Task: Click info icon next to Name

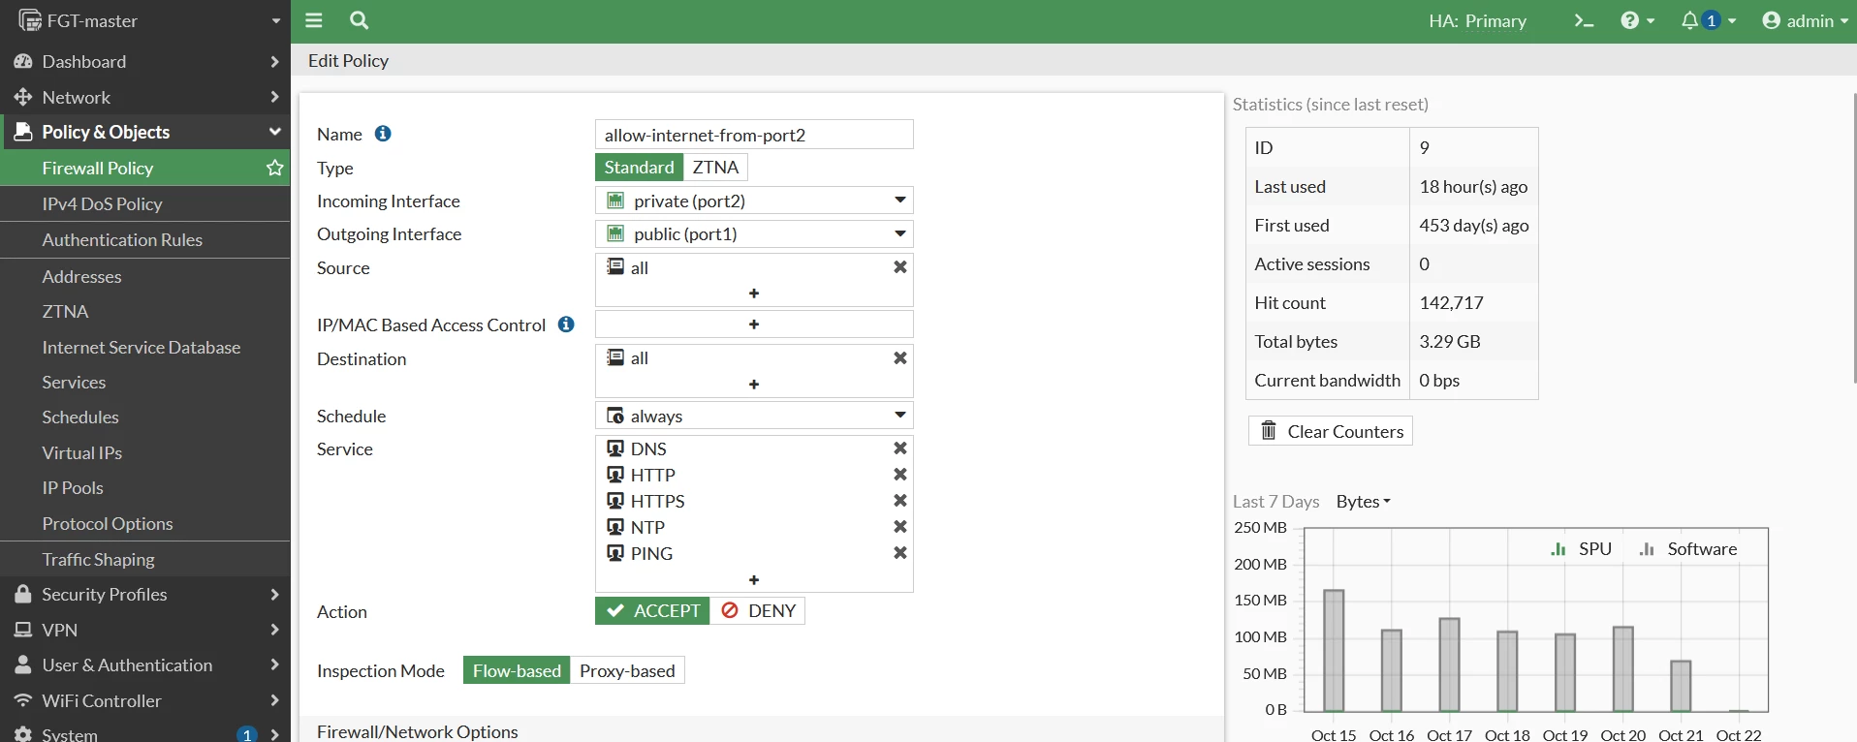Action: pos(383,134)
